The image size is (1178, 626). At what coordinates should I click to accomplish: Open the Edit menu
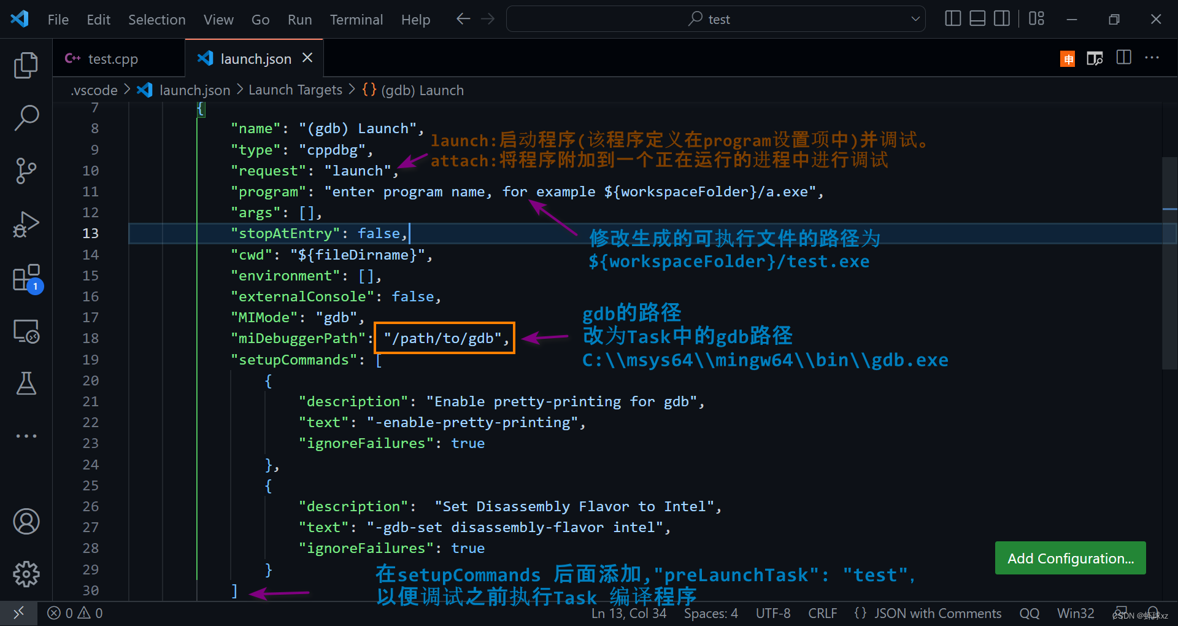point(98,20)
